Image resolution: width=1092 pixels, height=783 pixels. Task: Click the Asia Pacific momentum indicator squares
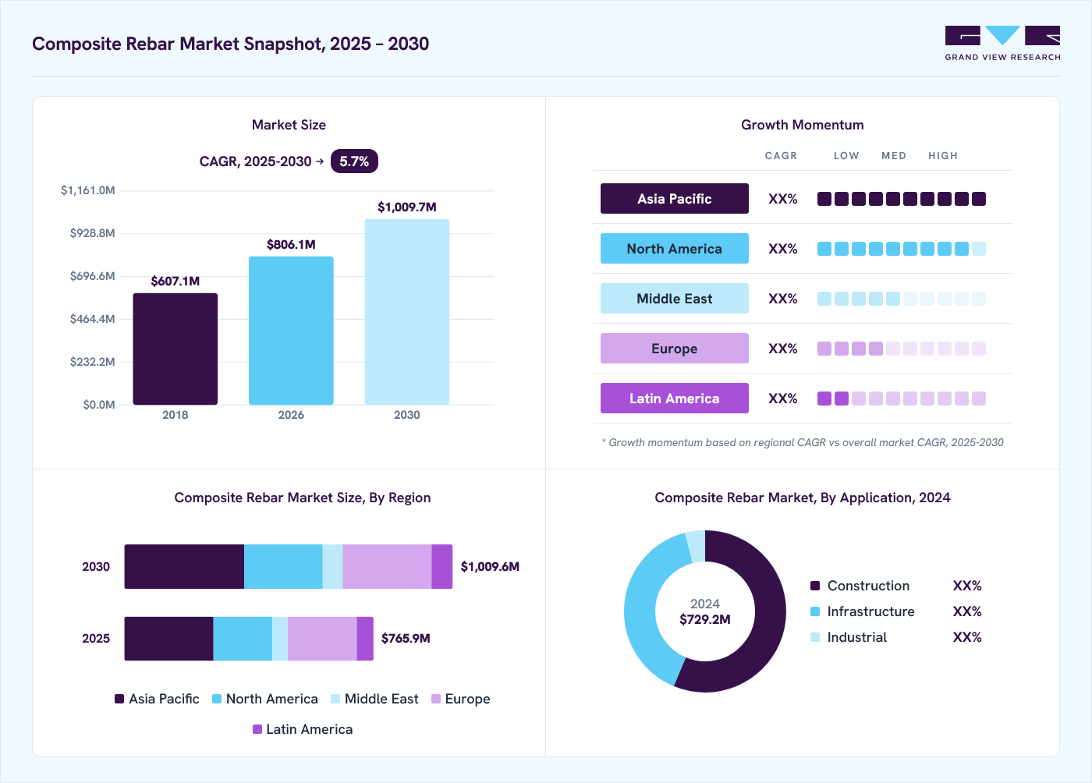[x=902, y=199]
